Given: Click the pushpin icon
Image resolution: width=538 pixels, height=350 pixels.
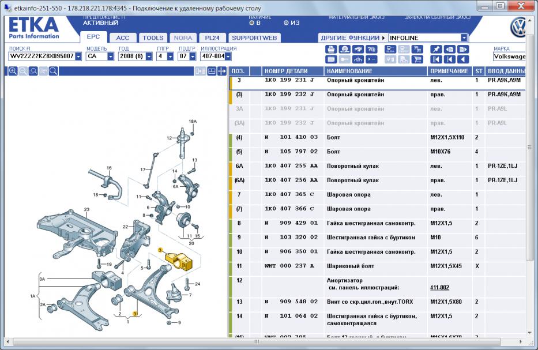Looking at the screenshot, I should 436,50.
